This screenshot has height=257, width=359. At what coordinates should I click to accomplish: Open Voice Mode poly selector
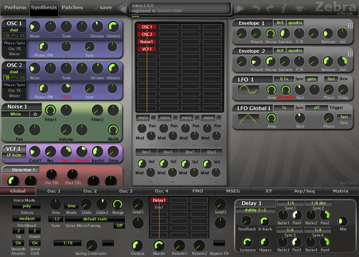pyautogui.click(x=27, y=206)
